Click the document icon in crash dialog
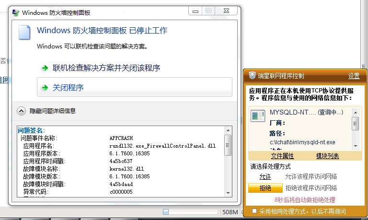The image size is (368, 220). (x=24, y=33)
